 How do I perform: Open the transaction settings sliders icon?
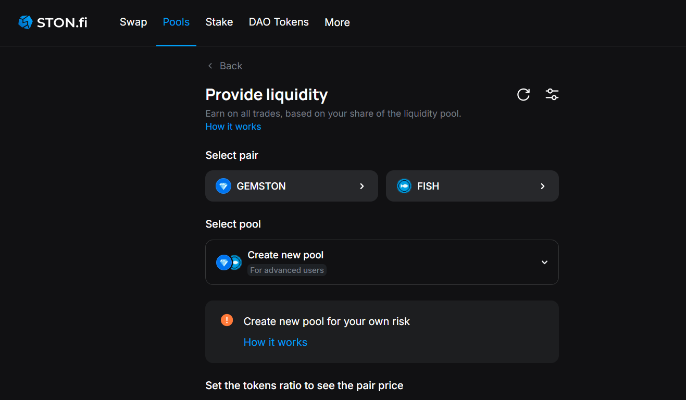tap(552, 95)
